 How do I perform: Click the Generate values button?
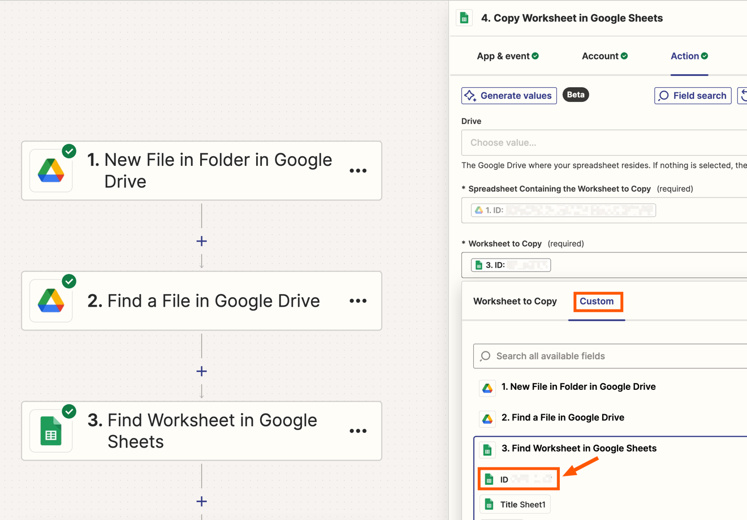click(x=509, y=96)
